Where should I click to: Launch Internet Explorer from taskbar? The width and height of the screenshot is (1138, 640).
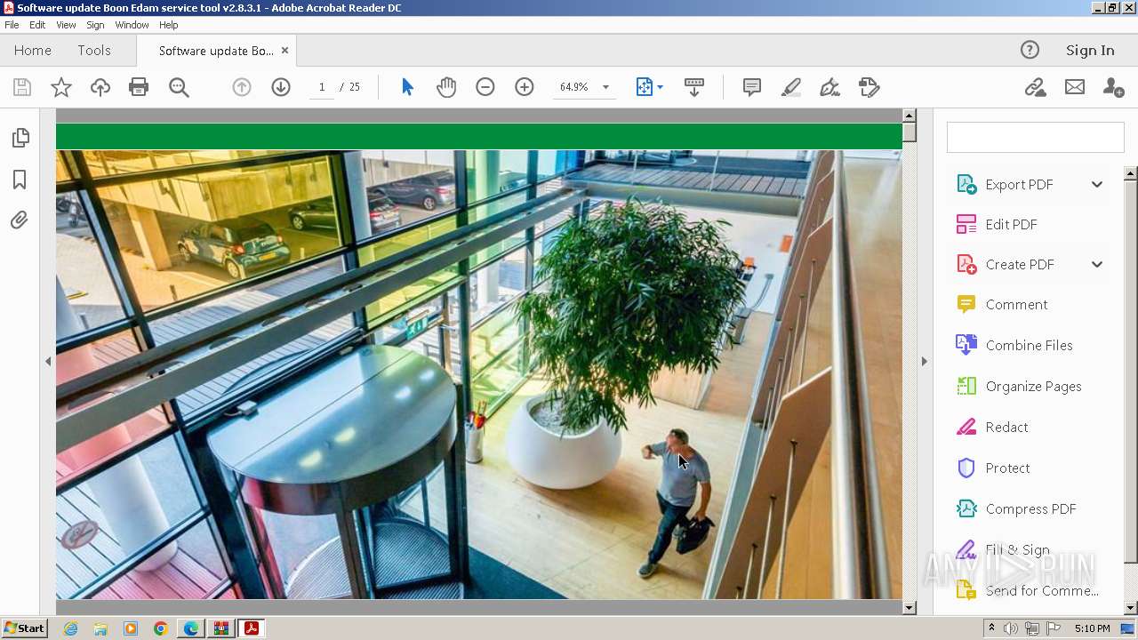(70, 628)
